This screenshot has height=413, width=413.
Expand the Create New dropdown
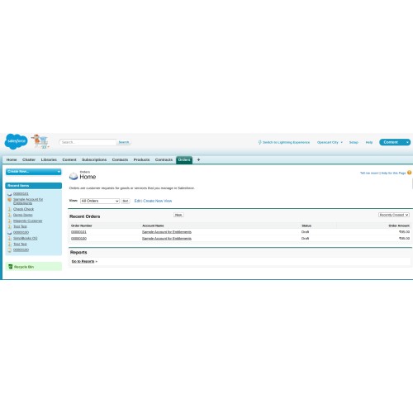(33, 172)
